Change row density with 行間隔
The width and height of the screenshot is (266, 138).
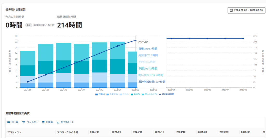pyautogui.click(x=47, y=122)
